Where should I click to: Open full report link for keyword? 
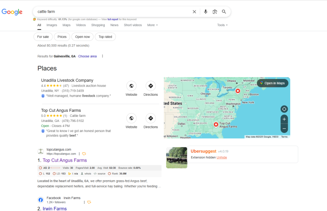click(113, 19)
